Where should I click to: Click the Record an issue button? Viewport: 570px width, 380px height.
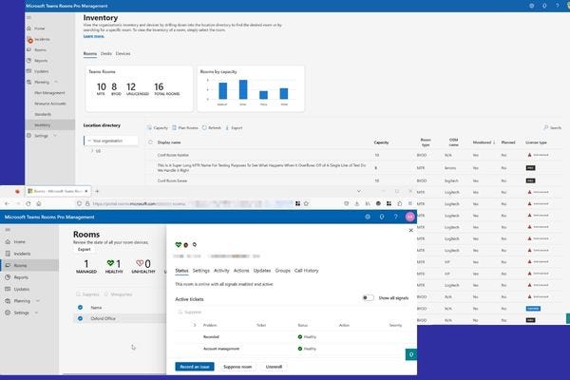coord(195,367)
